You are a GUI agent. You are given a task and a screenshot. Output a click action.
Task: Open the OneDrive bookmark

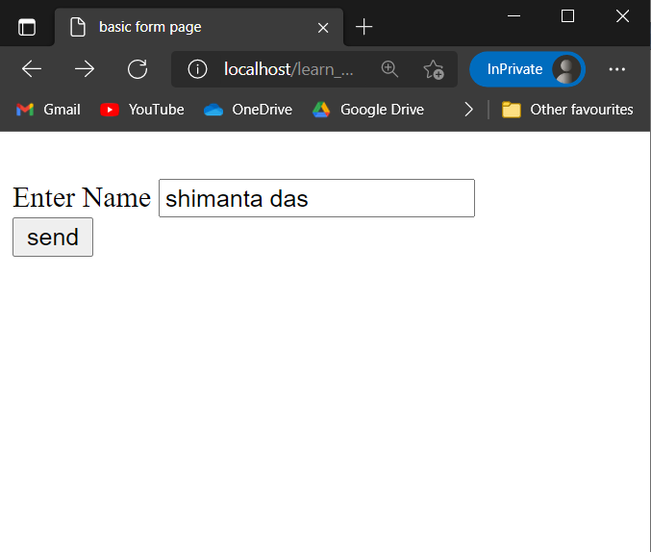pos(248,110)
